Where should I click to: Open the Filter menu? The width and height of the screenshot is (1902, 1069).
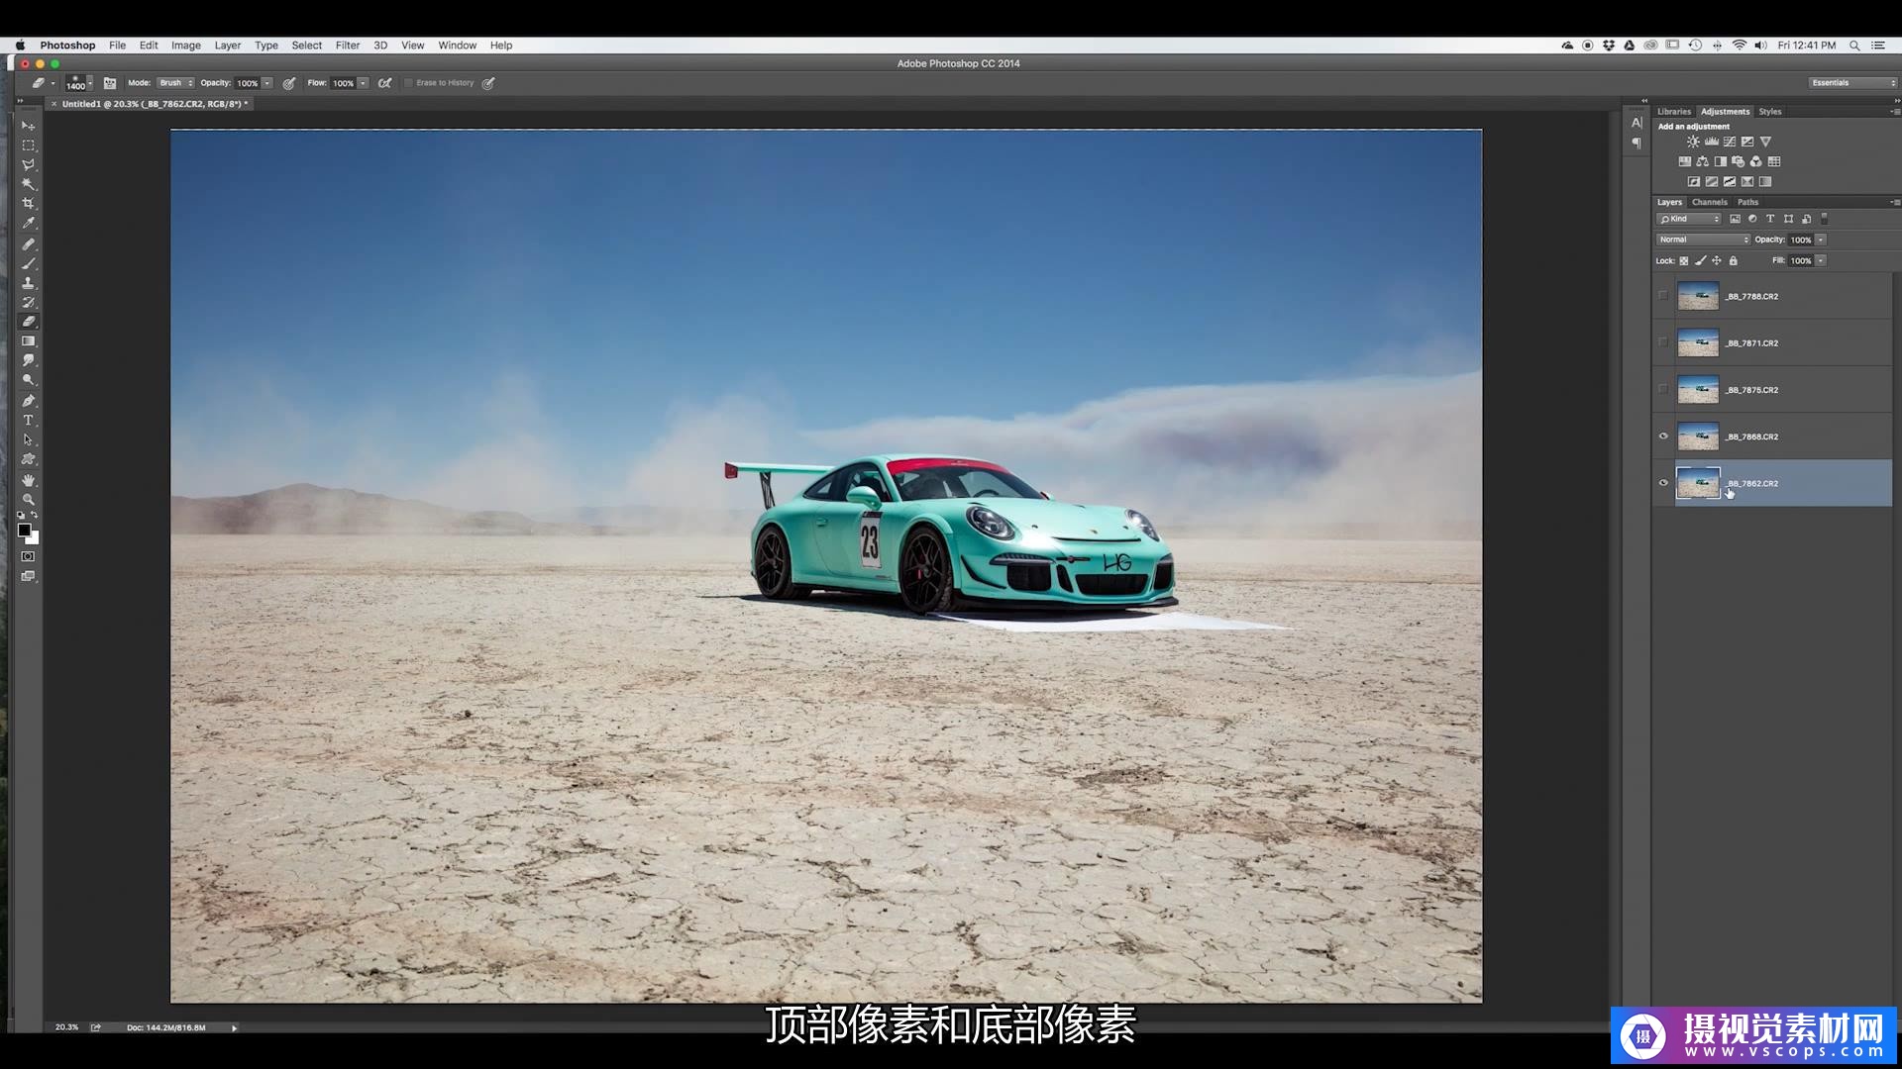(x=347, y=46)
